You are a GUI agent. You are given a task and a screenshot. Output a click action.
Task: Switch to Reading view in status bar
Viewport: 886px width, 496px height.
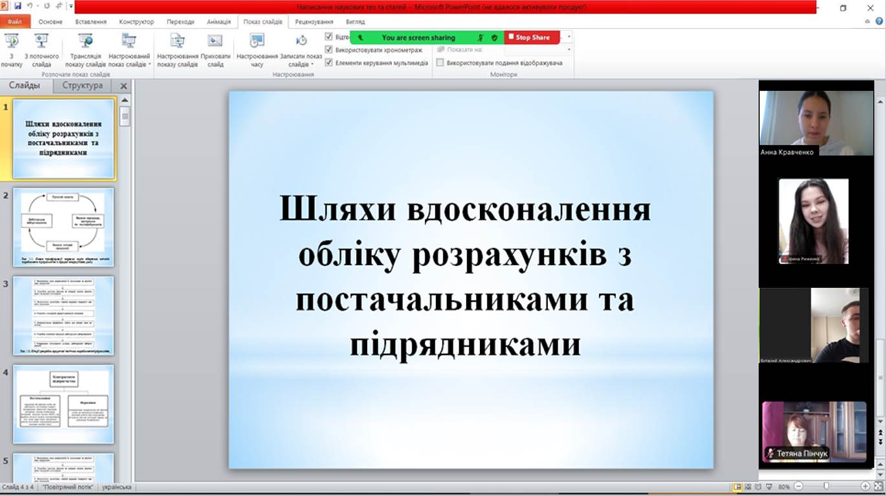tap(759, 486)
